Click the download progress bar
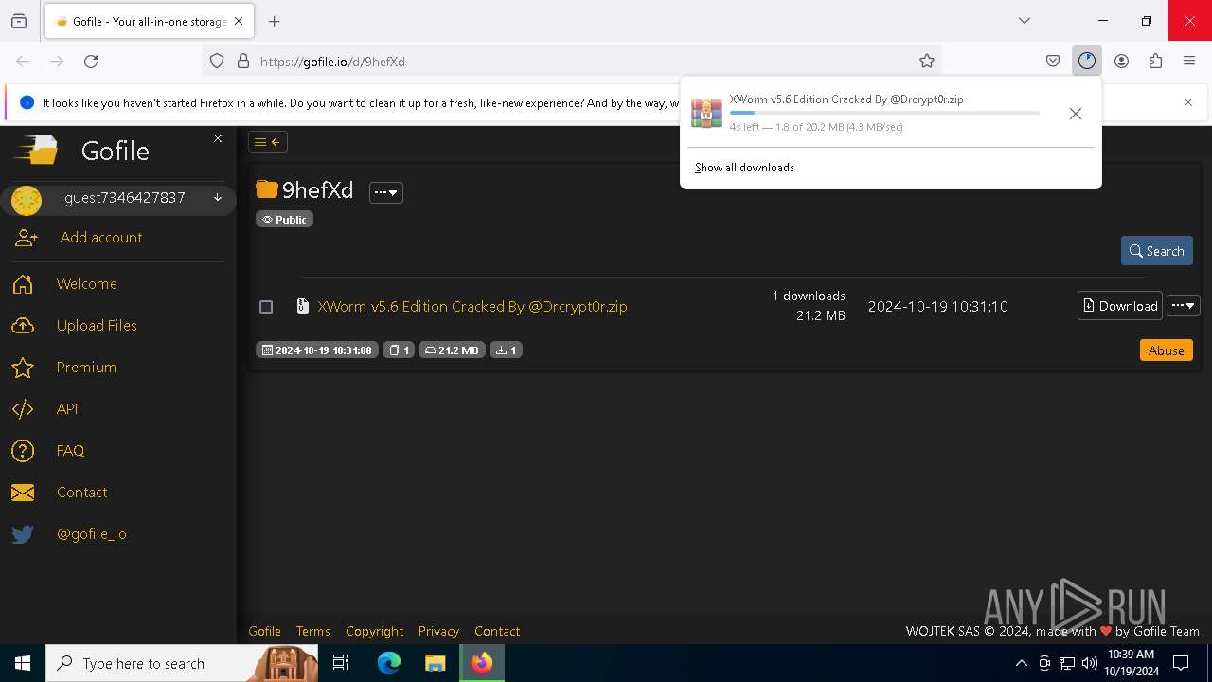The image size is (1212, 682). click(884, 113)
